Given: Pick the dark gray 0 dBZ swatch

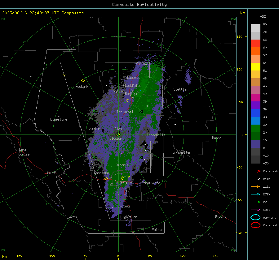Looking at the screenshot, I should pyautogui.click(x=255, y=151).
